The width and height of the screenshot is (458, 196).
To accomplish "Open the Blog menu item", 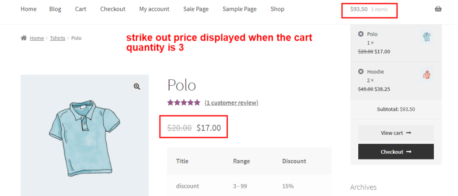I will click(55, 9).
